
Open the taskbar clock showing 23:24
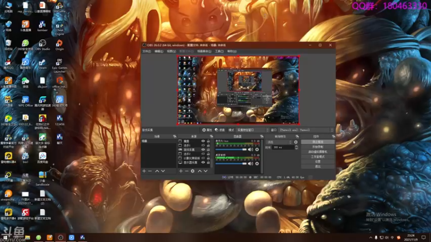tap(411, 238)
